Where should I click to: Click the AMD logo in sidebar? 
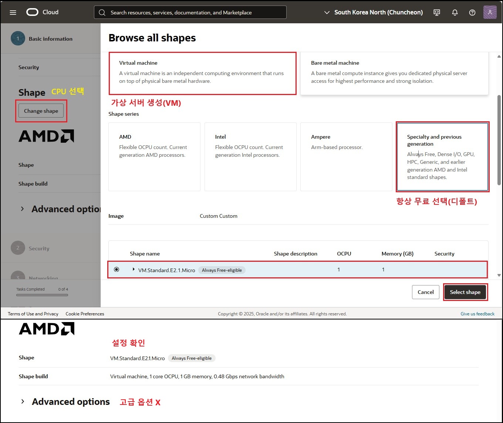[47, 136]
